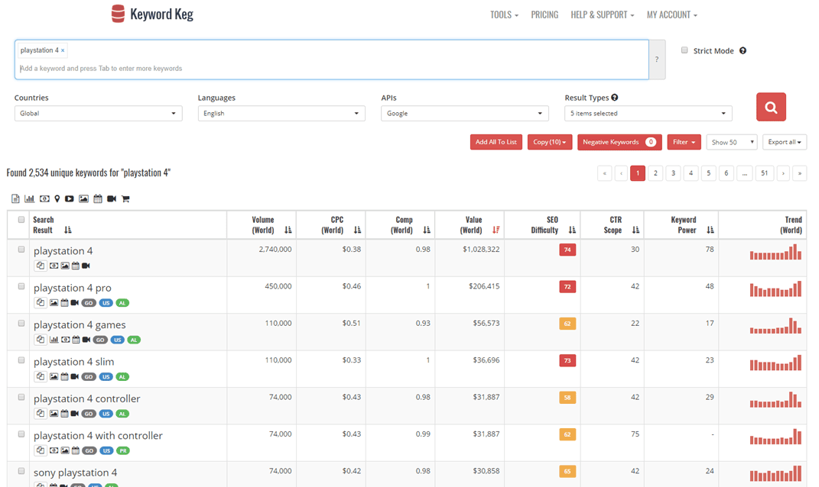819x487 pixels.
Task: Open the MY ACCOUNT menu
Action: pyautogui.click(x=671, y=15)
